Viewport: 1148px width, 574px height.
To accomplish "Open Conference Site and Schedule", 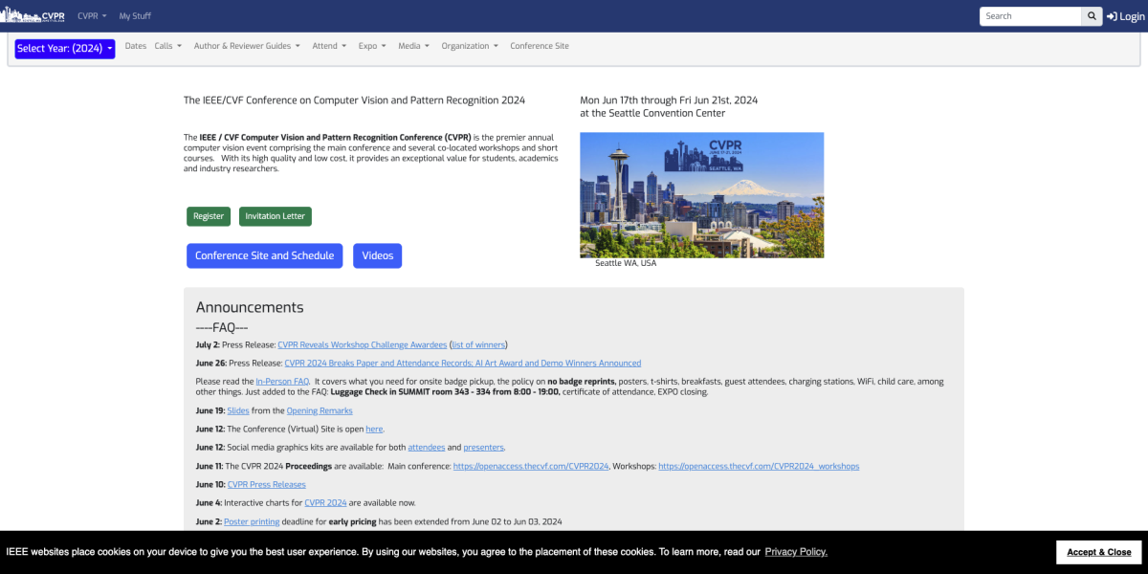I will tap(264, 255).
